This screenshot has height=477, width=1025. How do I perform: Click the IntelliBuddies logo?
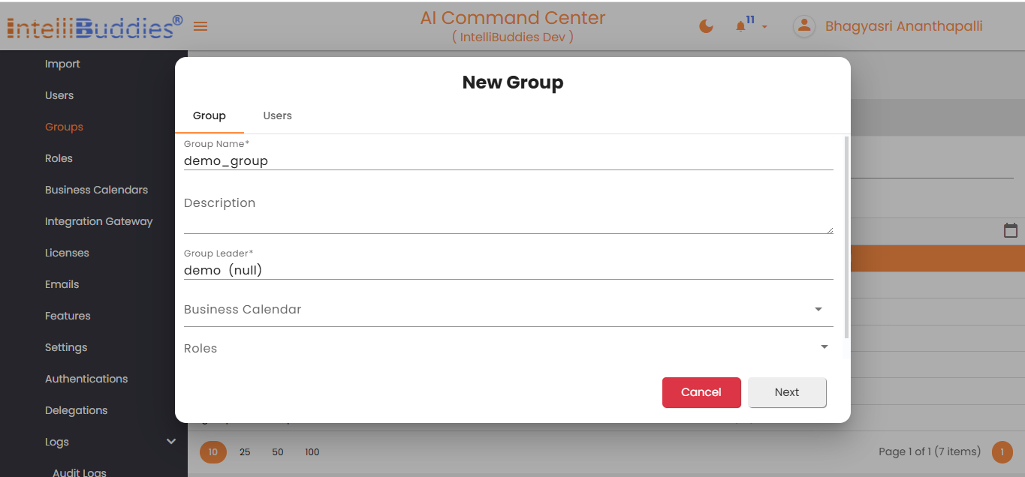pos(95,27)
